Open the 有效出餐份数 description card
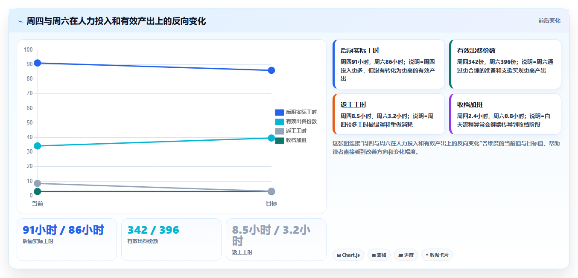Screen dimensions: 578x278 pyautogui.click(x=505, y=64)
